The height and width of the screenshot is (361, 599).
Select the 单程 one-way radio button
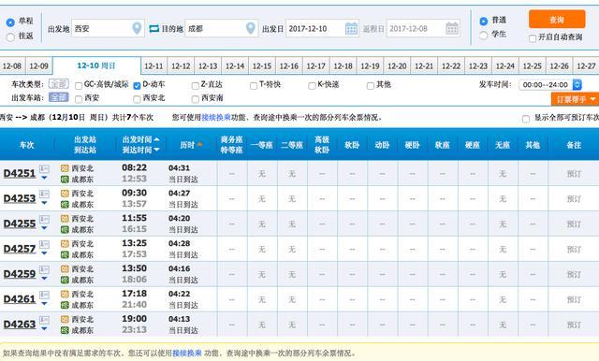click(10, 22)
